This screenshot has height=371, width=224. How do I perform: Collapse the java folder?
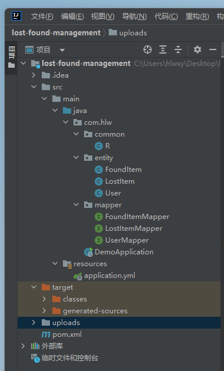click(55, 110)
